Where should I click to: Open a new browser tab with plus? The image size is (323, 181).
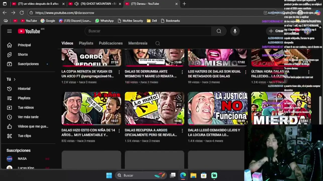point(184,4)
